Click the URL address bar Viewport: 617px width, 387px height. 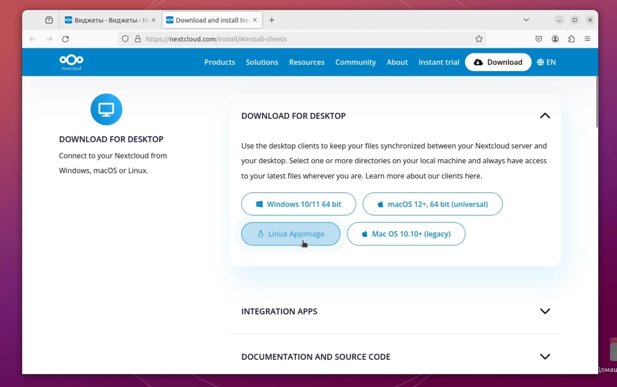click(x=302, y=39)
